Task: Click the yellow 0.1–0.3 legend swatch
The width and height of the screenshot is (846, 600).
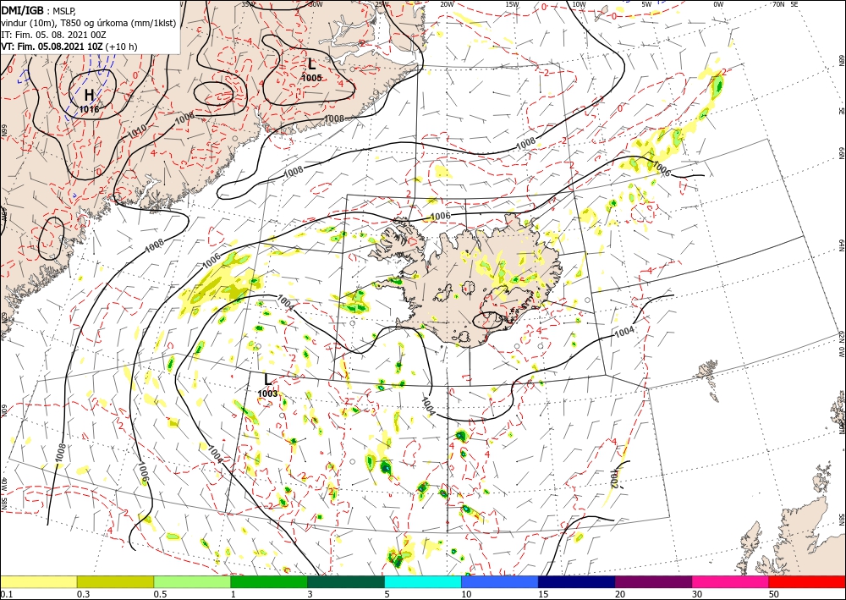Action: coord(38,581)
